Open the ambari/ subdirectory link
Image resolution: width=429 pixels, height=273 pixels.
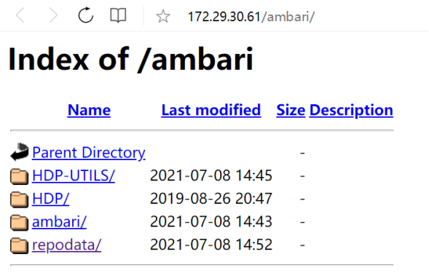pos(59,221)
